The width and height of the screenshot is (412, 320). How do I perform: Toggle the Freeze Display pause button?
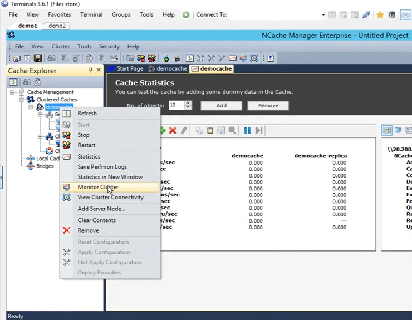[x=247, y=130]
